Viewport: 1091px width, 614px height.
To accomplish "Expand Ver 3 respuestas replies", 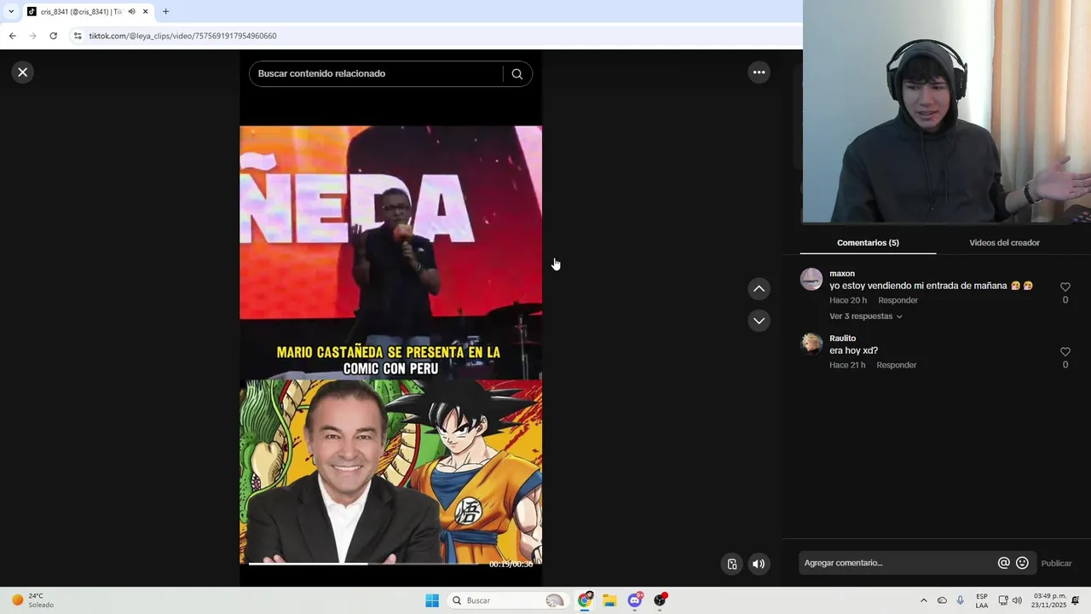I will point(865,316).
